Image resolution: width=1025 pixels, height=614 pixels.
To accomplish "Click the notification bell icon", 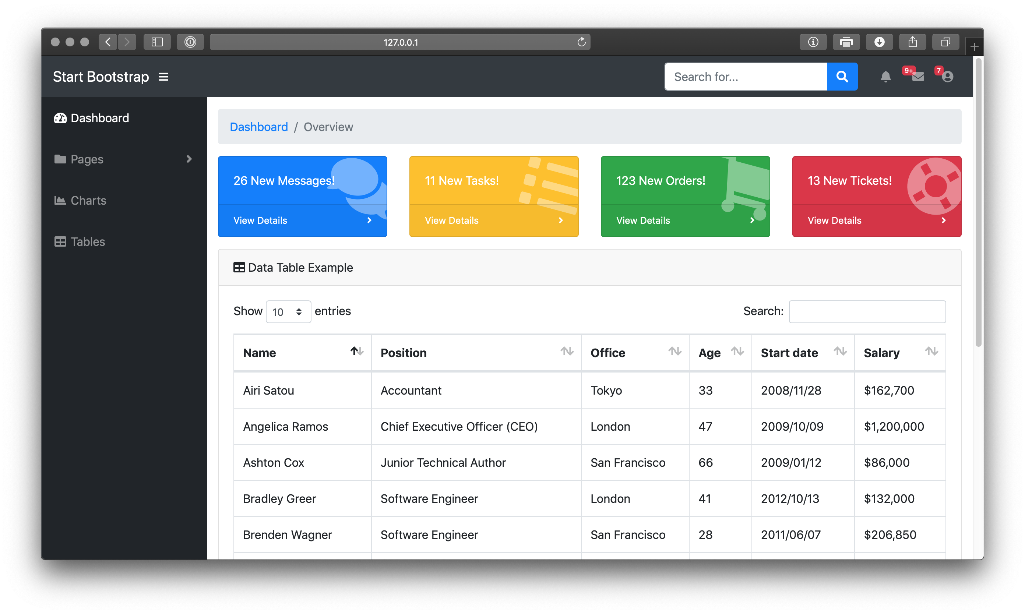I will pos(885,77).
